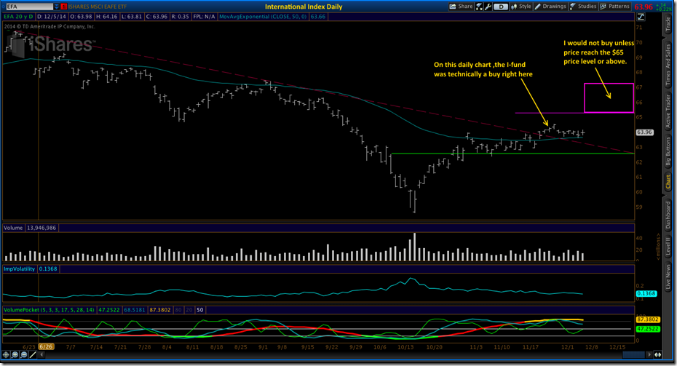The height and width of the screenshot is (366, 677).
Task: Click the MovAvgExponential study label
Action: pos(263,17)
